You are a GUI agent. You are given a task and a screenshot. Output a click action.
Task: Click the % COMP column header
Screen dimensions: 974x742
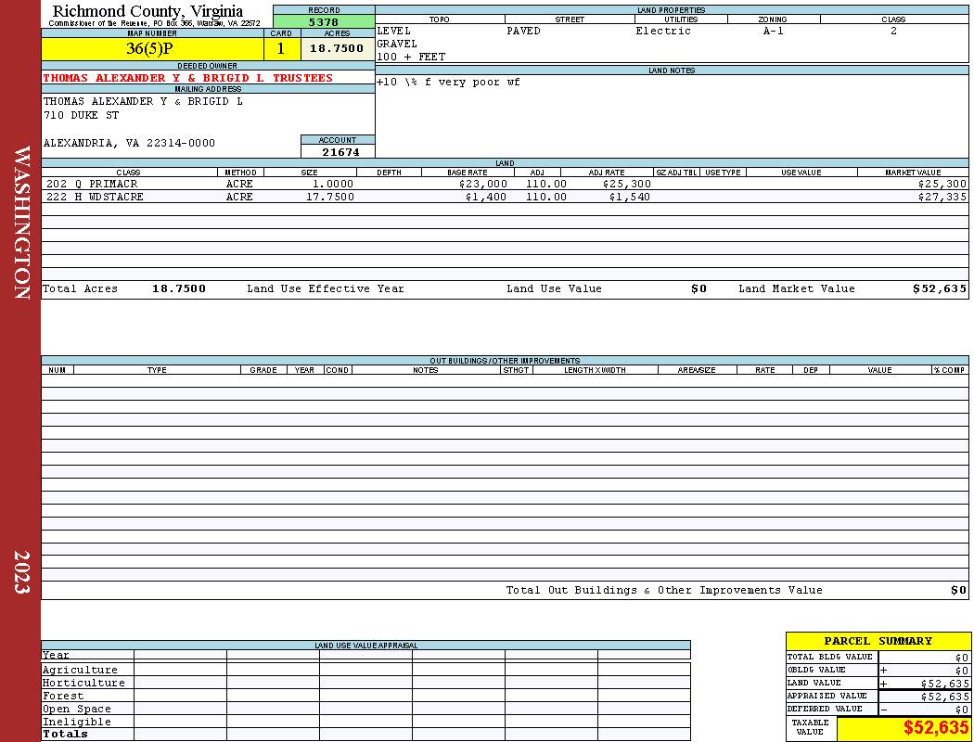(949, 370)
